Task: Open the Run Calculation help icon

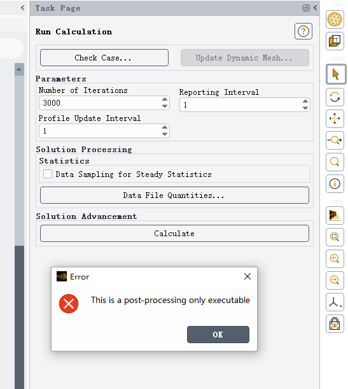Action: (303, 31)
